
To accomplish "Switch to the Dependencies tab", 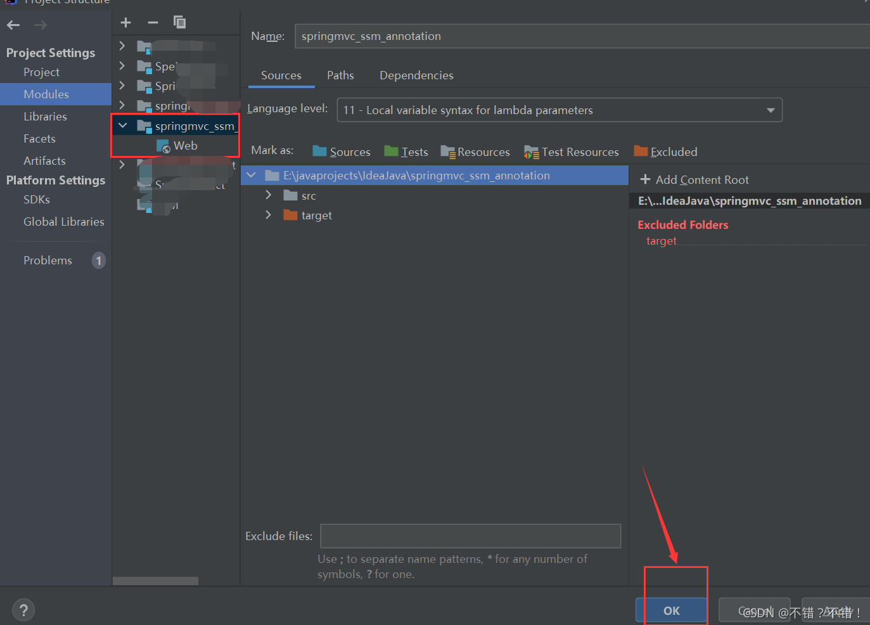I will 416,75.
